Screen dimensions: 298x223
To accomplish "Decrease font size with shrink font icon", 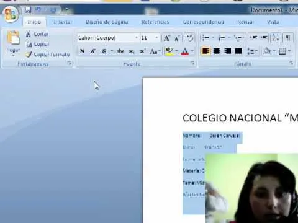I will 177,38.
